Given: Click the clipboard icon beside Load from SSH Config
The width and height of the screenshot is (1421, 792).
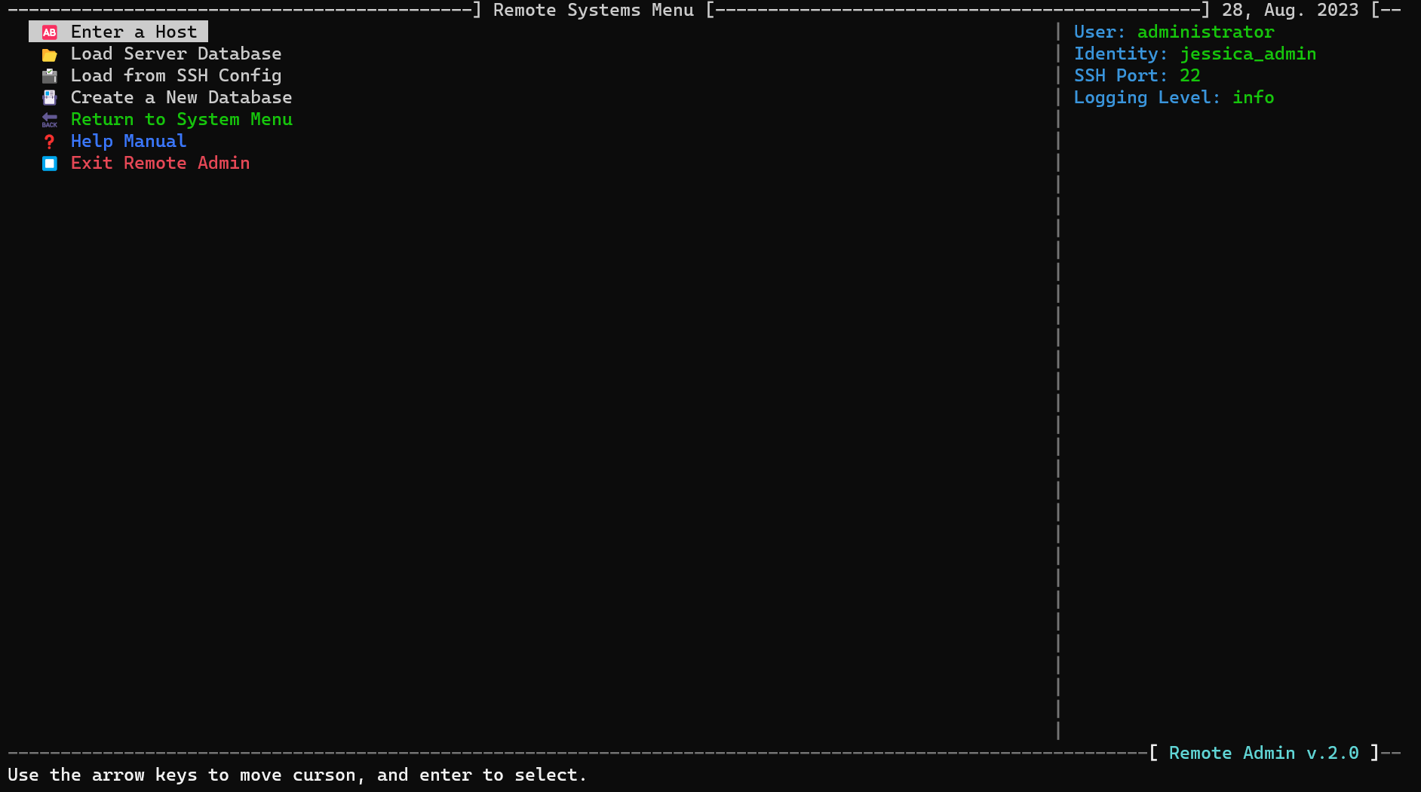Looking at the screenshot, I should 50,76.
